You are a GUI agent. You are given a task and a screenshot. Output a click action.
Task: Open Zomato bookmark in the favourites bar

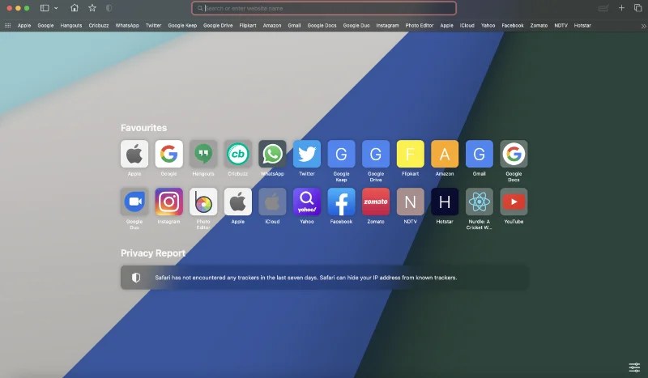(x=539, y=25)
